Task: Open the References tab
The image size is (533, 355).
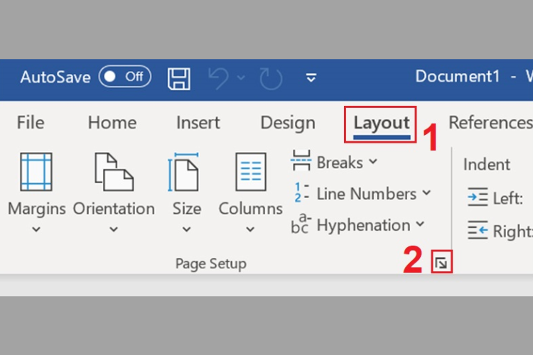Action: pyautogui.click(x=490, y=123)
